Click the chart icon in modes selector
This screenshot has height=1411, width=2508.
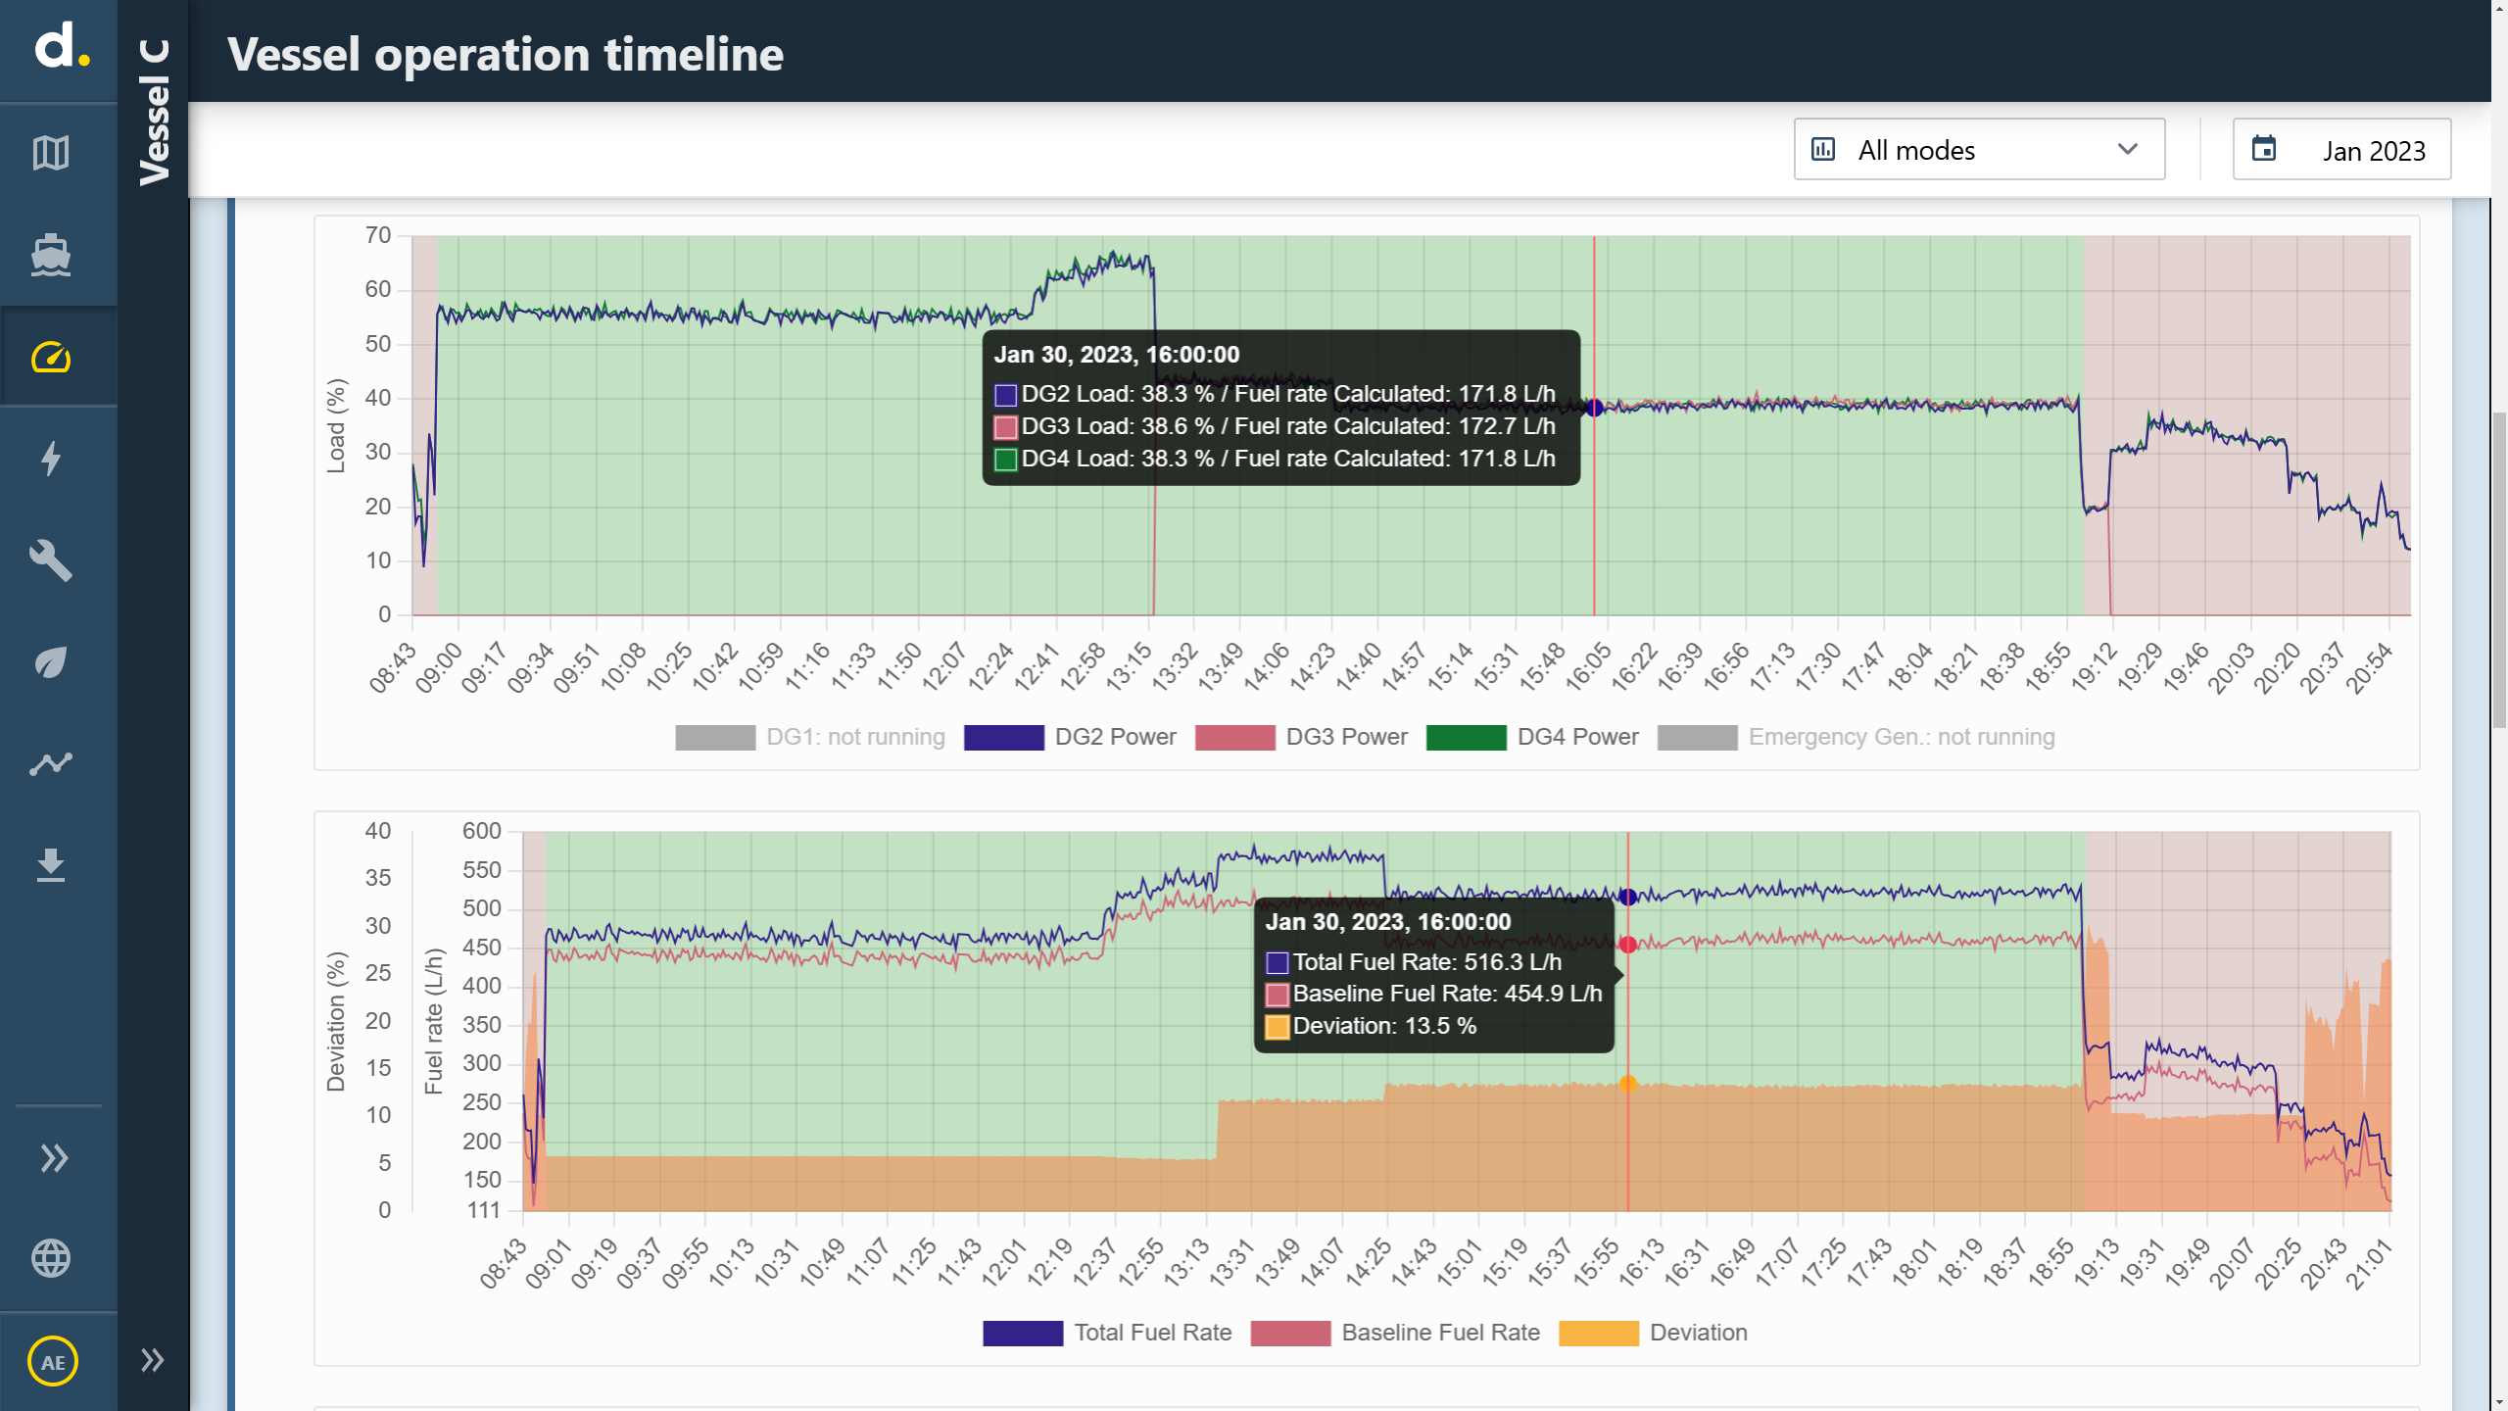pos(1823,149)
